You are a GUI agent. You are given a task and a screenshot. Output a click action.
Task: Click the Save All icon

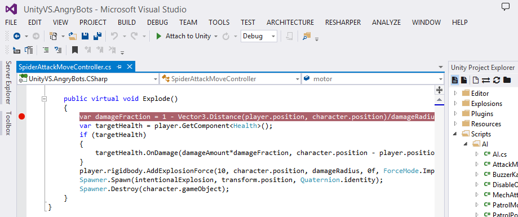pyautogui.click(x=98, y=36)
